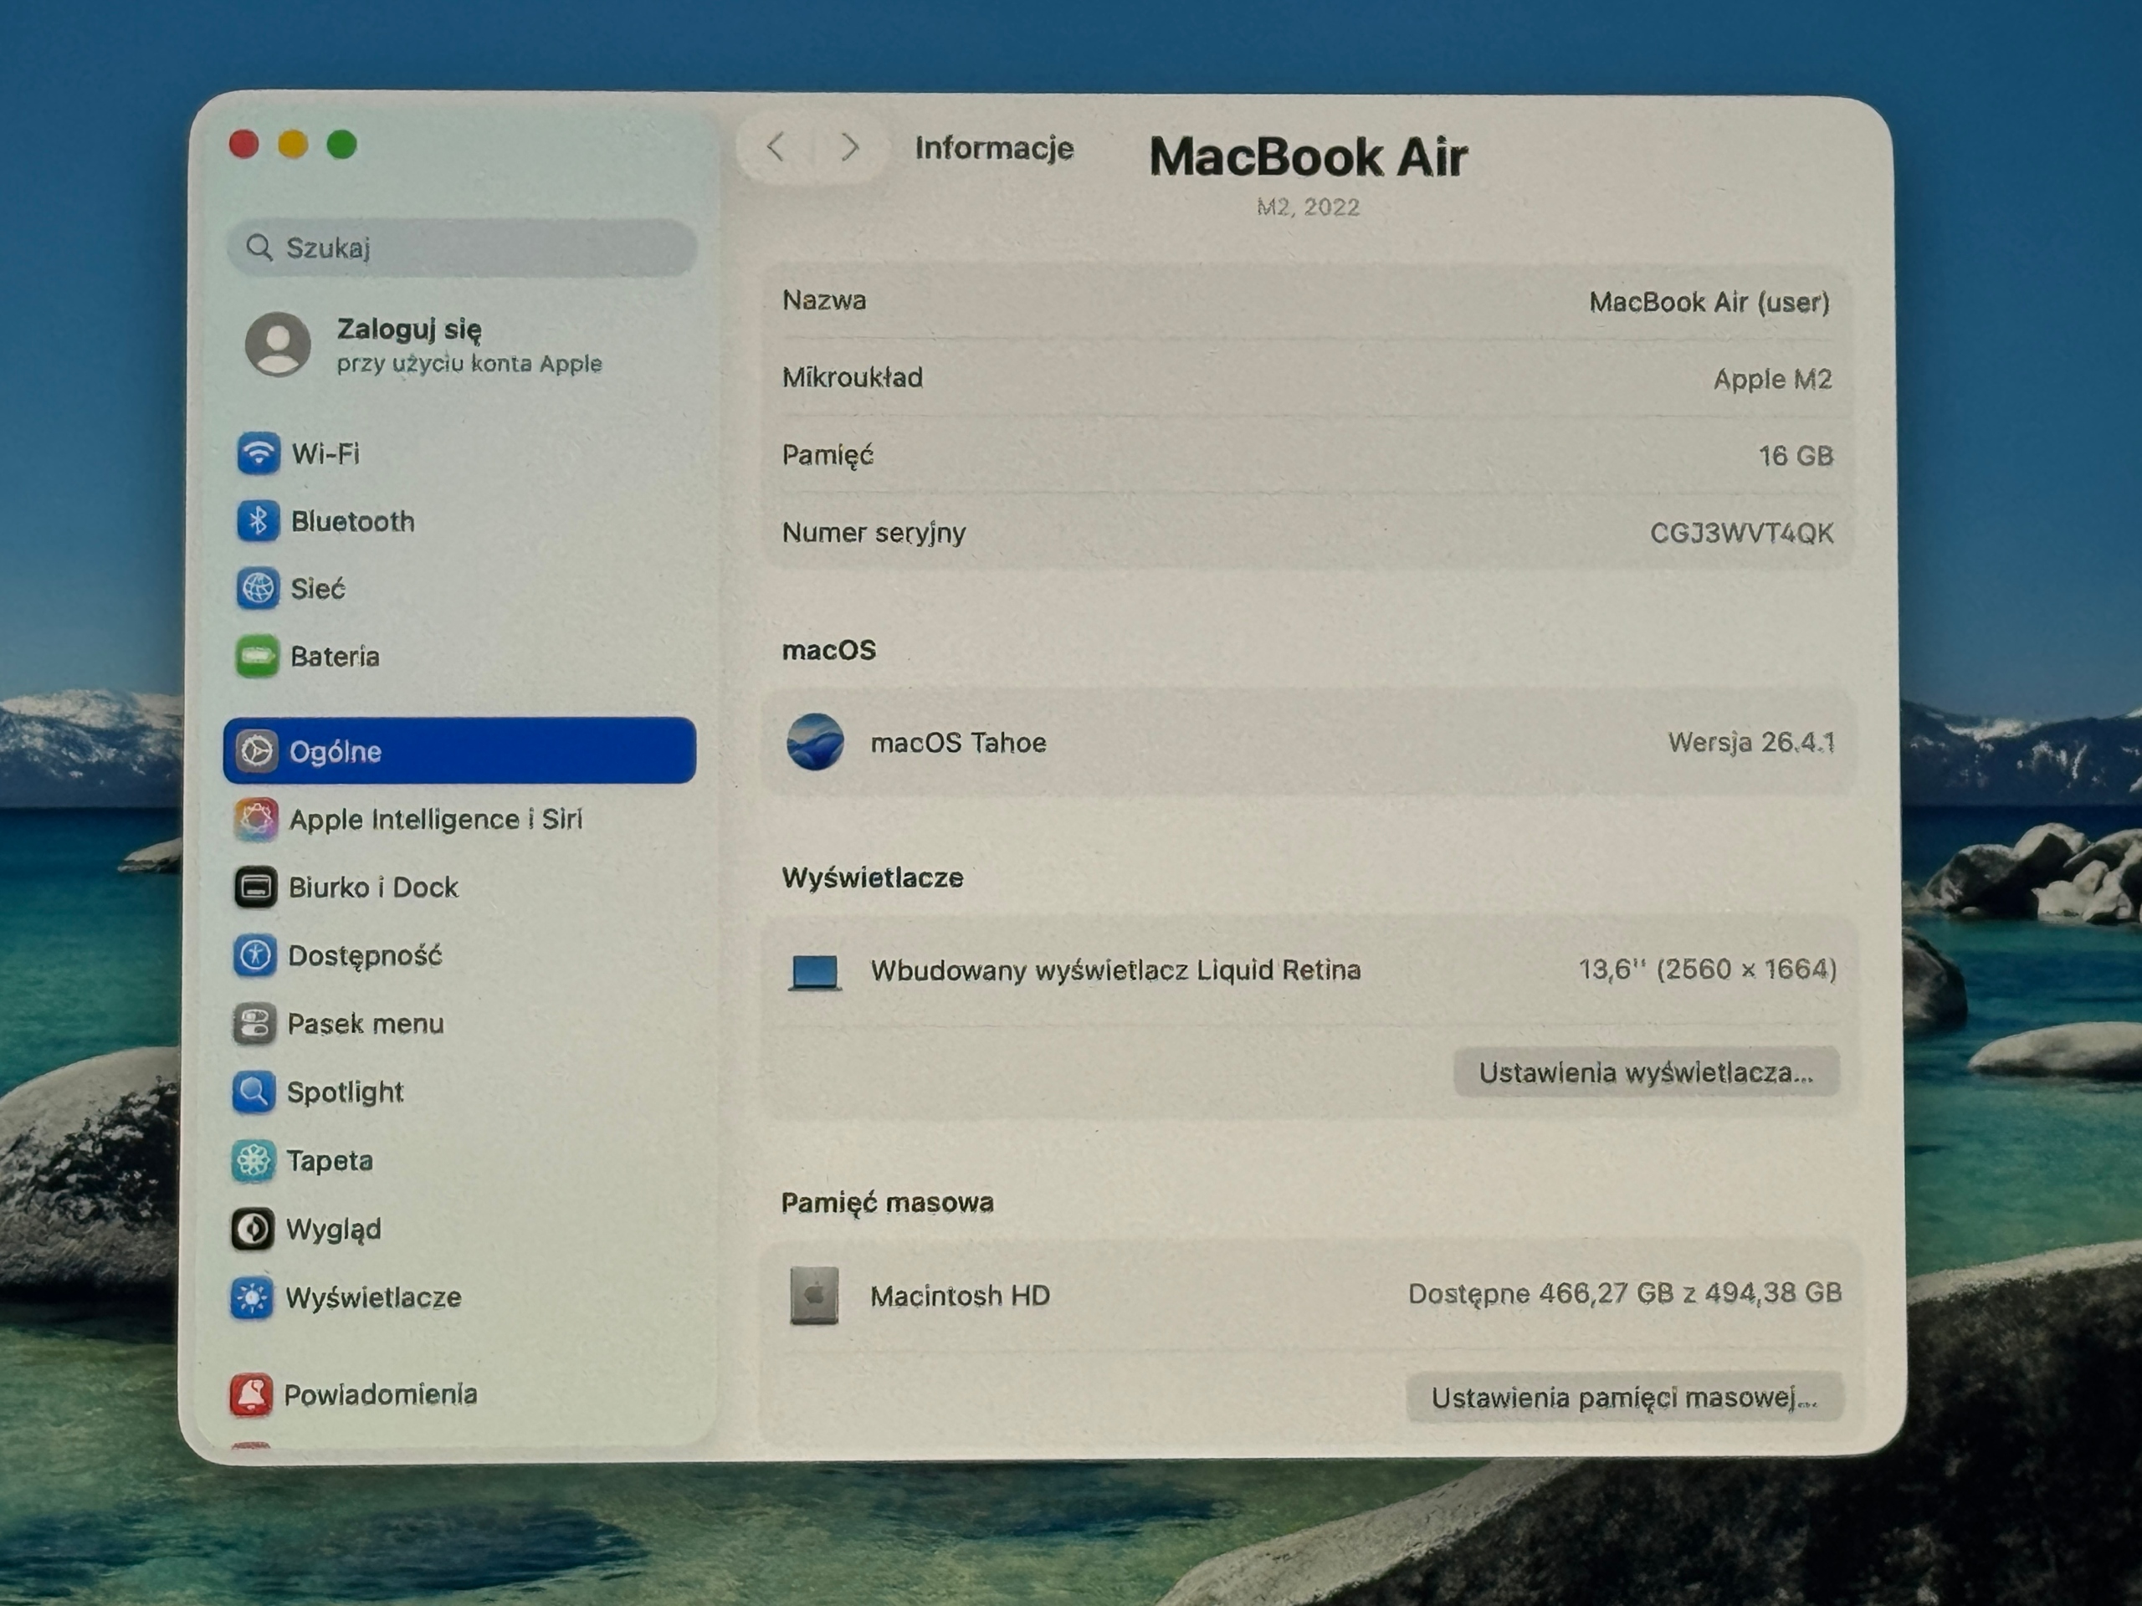The width and height of the screenshot is (2142, 1606).
Task: Click the green Bateria icon
Action: 257,657
